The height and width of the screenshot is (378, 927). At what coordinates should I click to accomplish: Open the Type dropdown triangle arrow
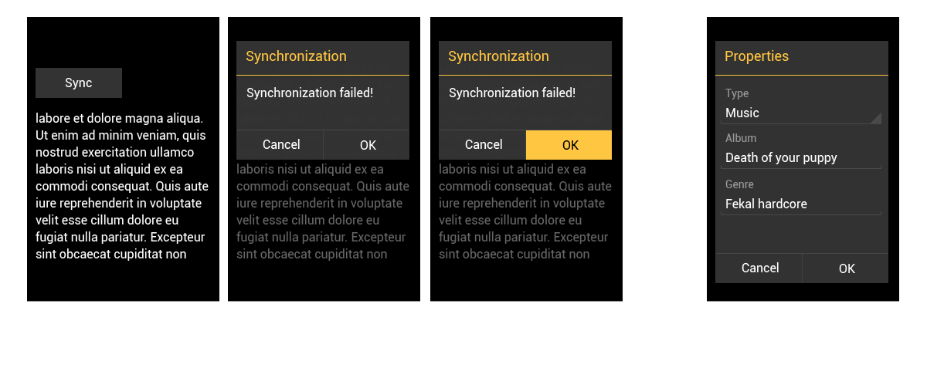(x=875, y=117)
